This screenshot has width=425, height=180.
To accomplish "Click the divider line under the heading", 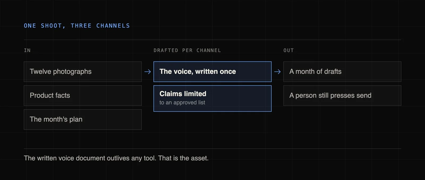I will coord(212,40).
